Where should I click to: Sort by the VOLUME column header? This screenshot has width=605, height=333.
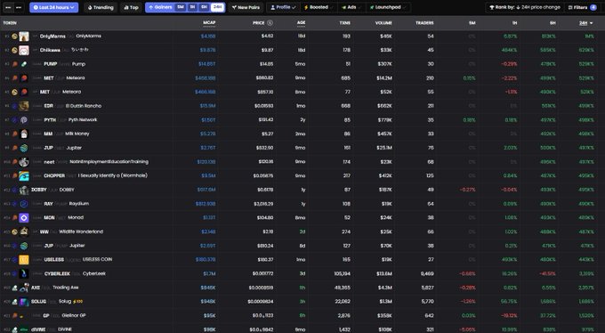[x=383, y=23]
